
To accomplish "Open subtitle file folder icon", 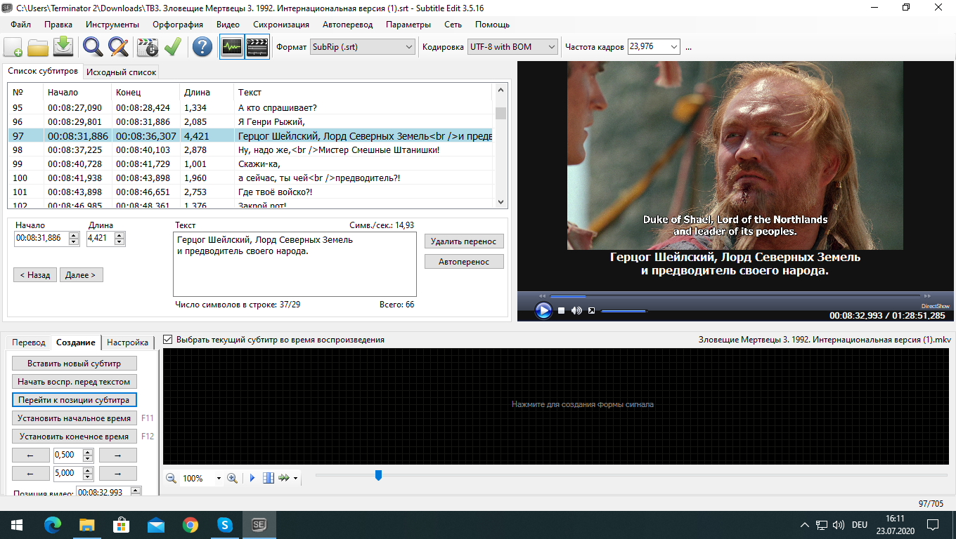I will point(38,47).
